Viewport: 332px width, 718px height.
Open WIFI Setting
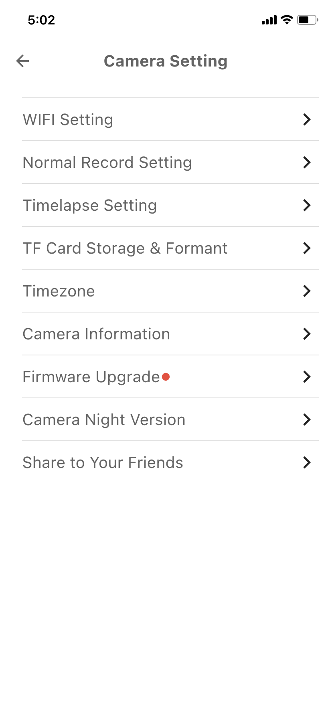tap(68, 119)
